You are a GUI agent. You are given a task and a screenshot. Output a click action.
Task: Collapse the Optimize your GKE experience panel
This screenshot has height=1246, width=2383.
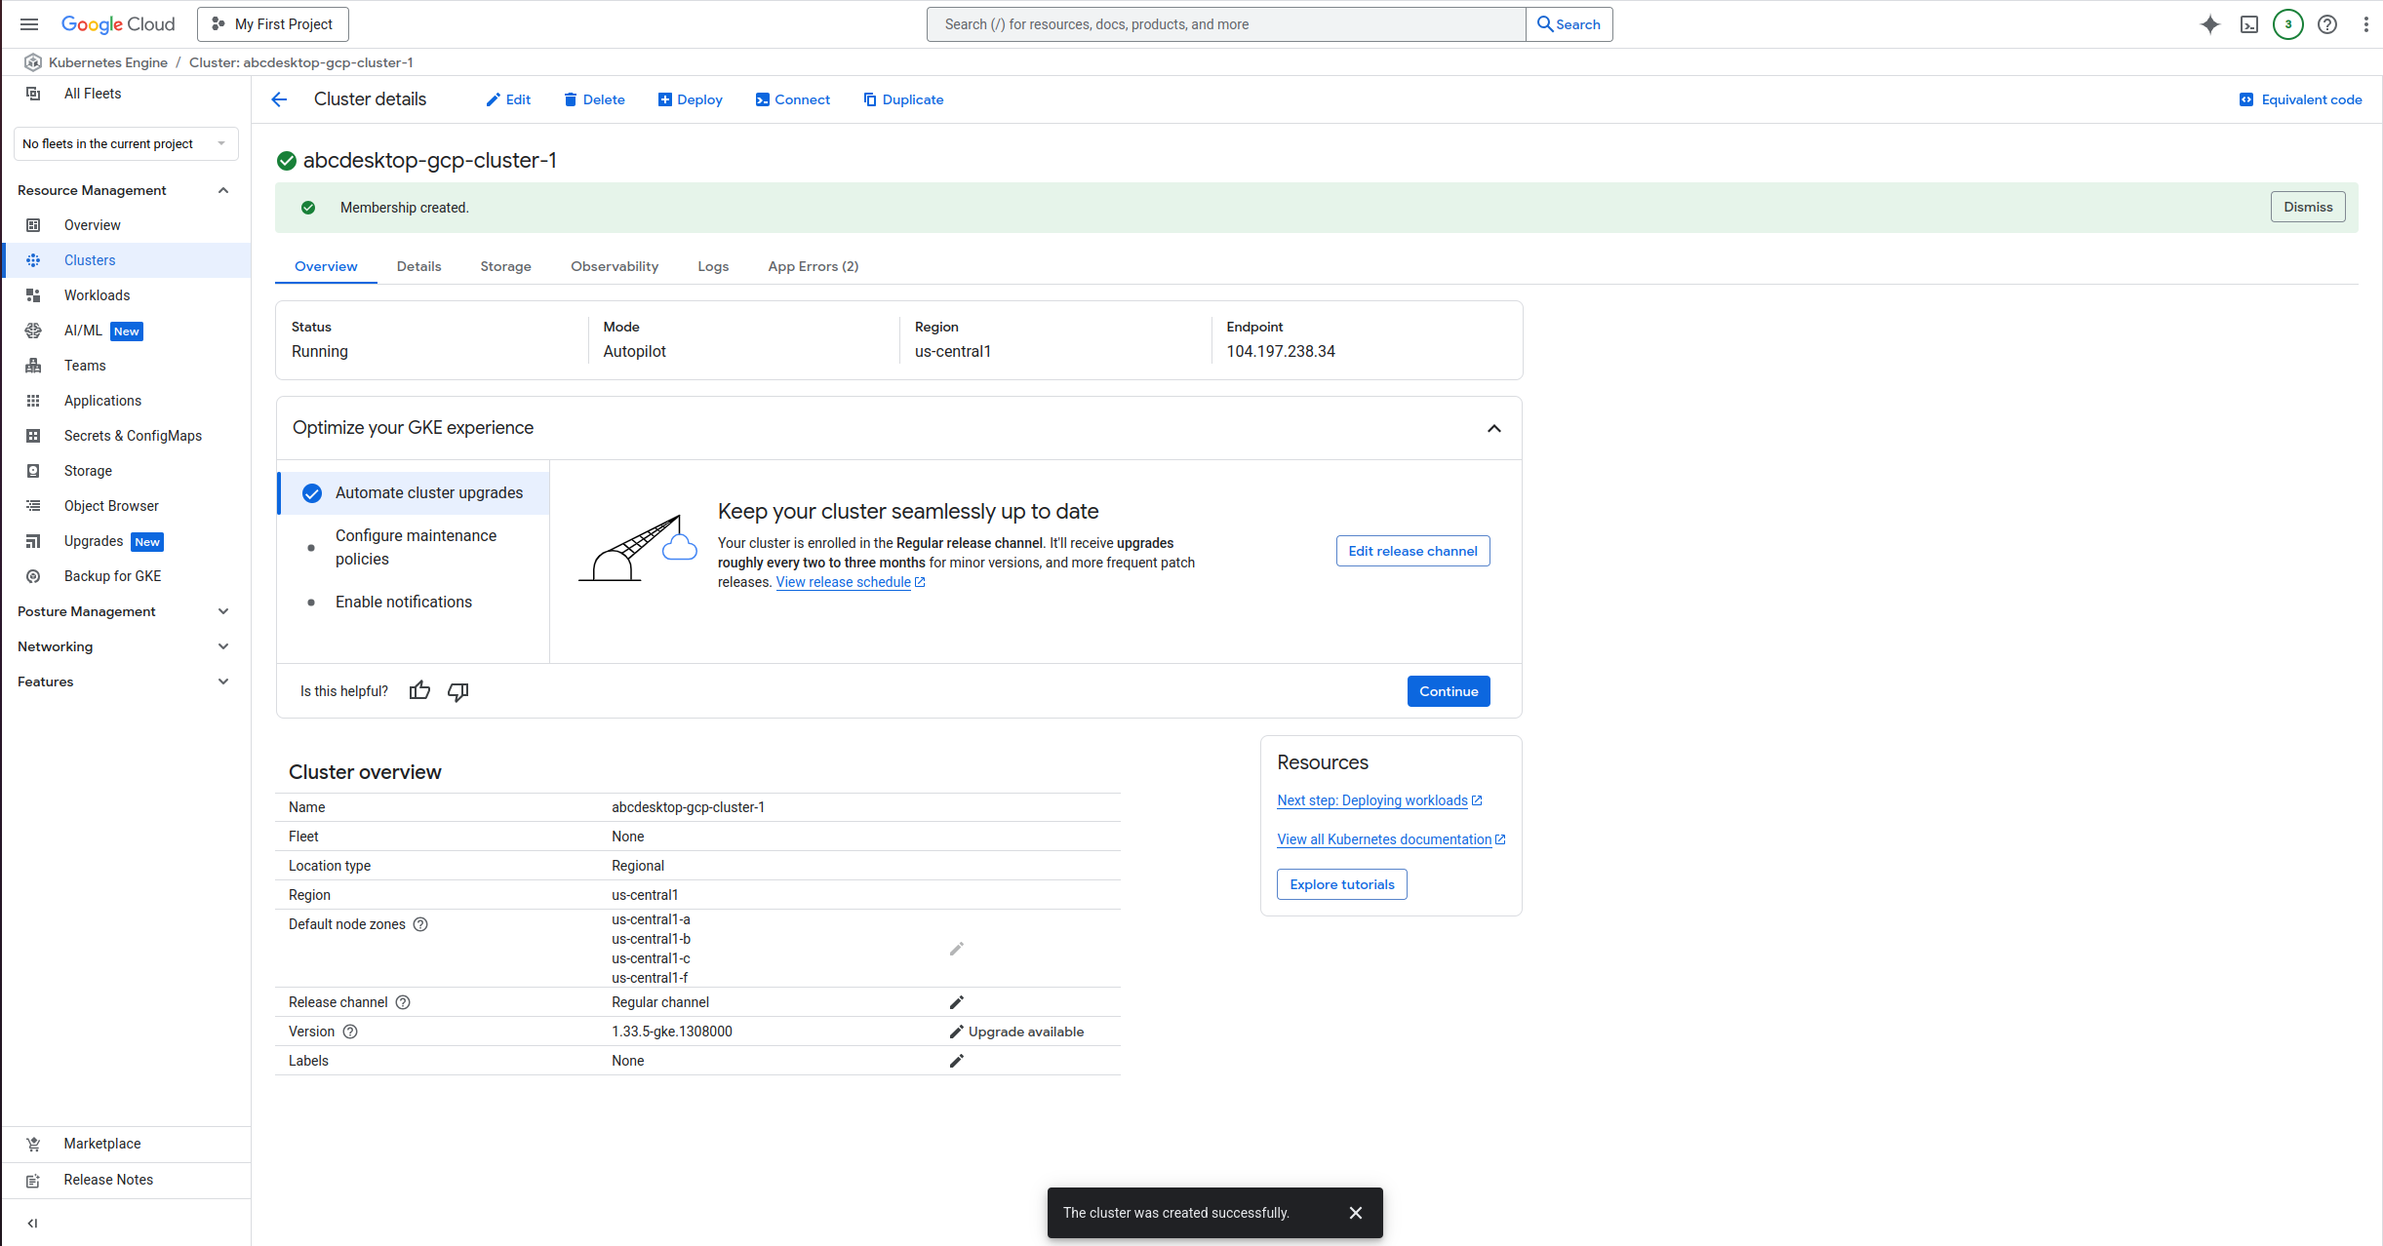pos(1493,428)
